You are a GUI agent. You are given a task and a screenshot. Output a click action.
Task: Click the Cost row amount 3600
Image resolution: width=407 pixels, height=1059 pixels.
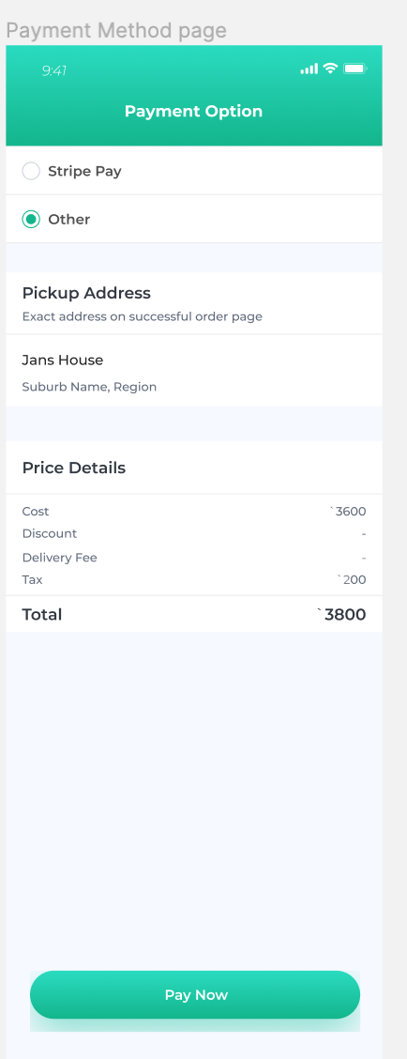click(x=348, y=512)
